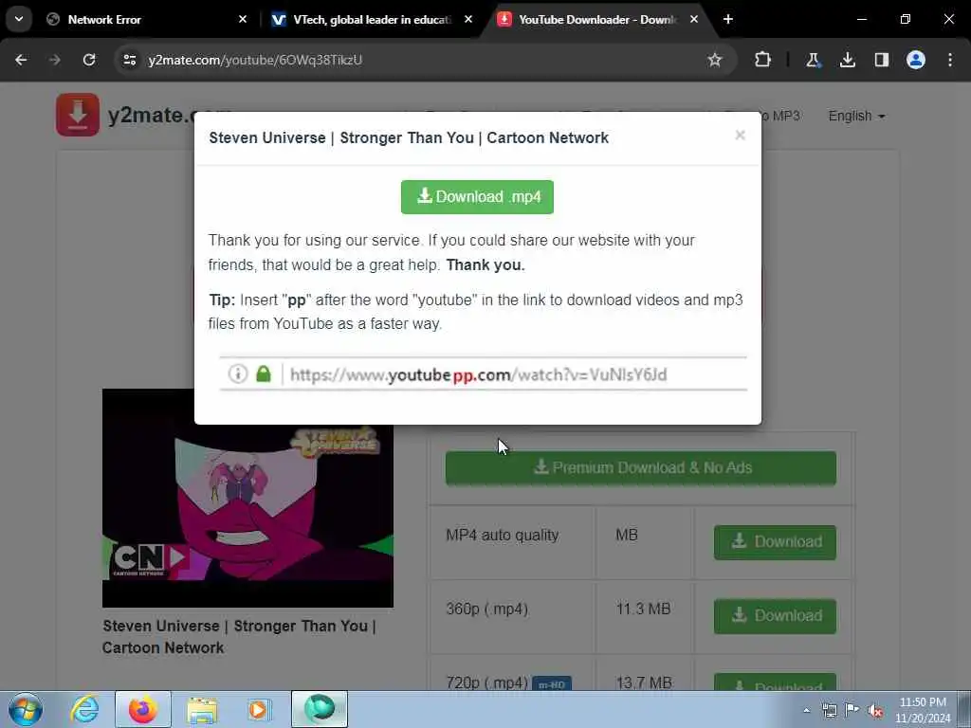Screen dimensions: 971x728
Task: Select the YouTube Downloader tab
Action: pyautogui.click(x=597, y=20)
